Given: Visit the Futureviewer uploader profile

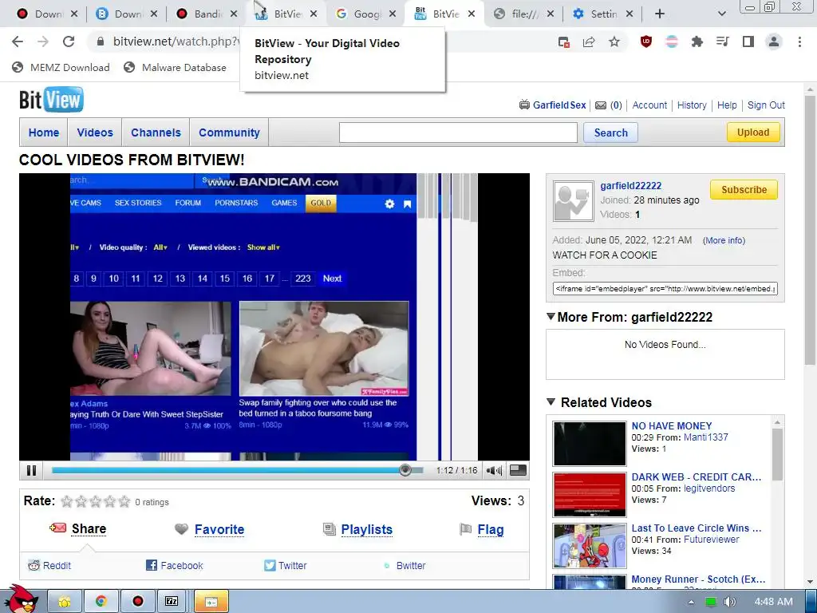Looking at the screenshot, I should (x=711, y=540).
